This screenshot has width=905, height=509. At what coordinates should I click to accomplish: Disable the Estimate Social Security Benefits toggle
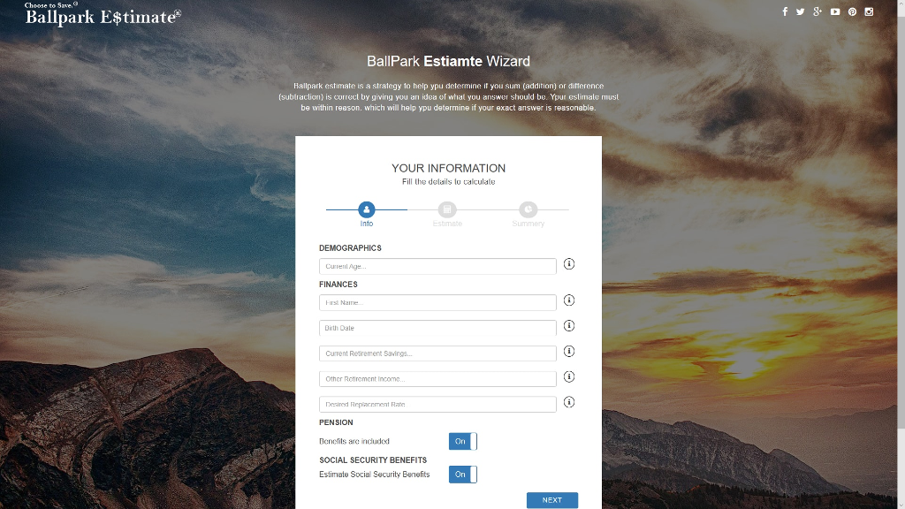(x=462, y=474)
